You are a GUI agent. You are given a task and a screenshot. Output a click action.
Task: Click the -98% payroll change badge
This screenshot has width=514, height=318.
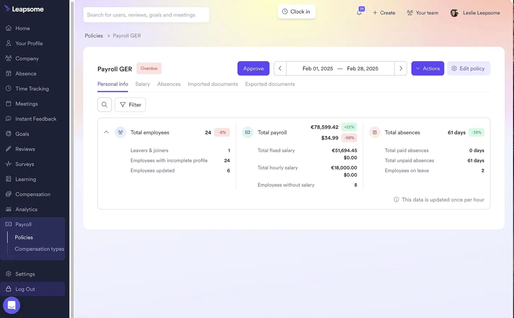click(349, 138)
